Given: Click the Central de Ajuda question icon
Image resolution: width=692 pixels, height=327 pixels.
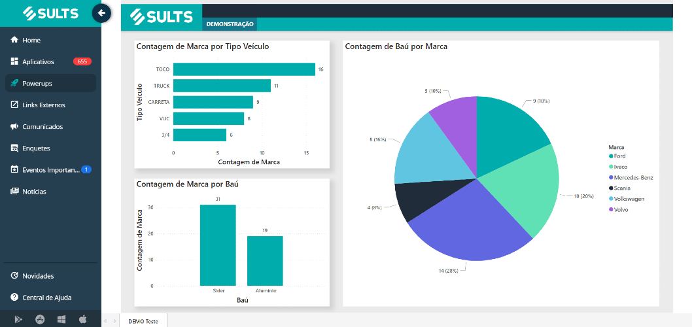Looking at the screenshot, I should pyautogui.click(x=14, y=297).
